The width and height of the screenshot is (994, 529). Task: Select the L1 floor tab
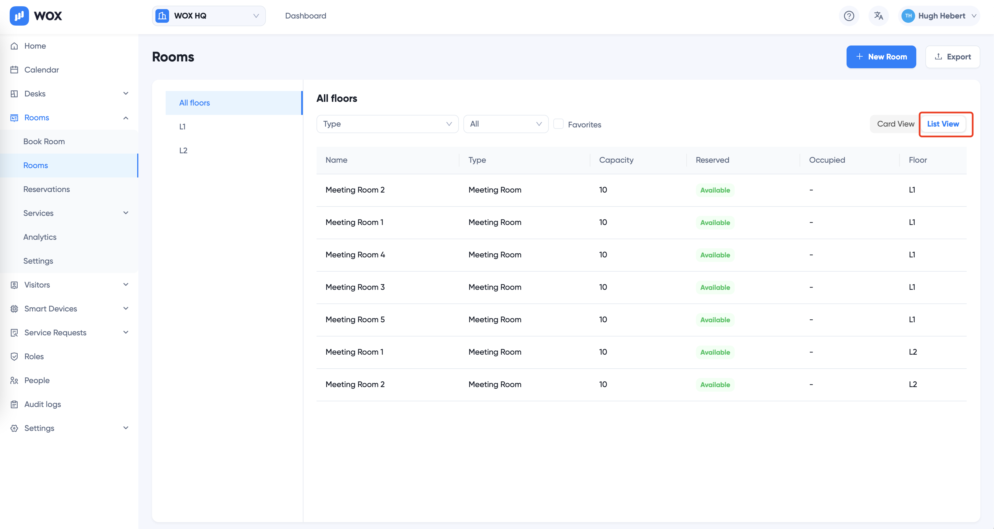(234, 127)
